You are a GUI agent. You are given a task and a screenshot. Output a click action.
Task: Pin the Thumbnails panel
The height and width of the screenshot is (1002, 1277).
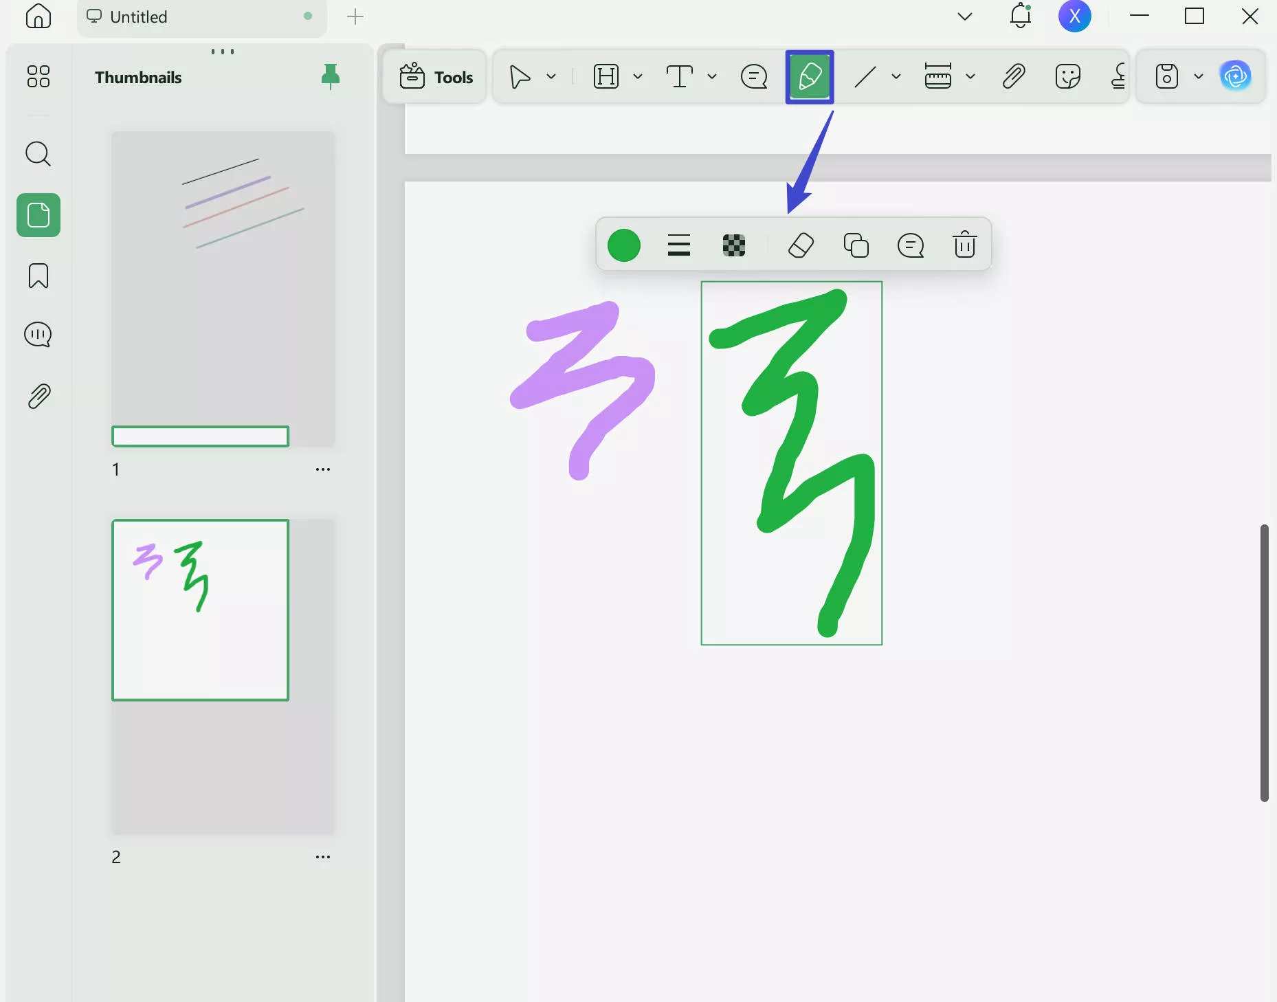[x=332, y=76]
